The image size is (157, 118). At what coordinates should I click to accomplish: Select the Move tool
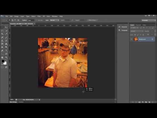[x=6, y=27]
